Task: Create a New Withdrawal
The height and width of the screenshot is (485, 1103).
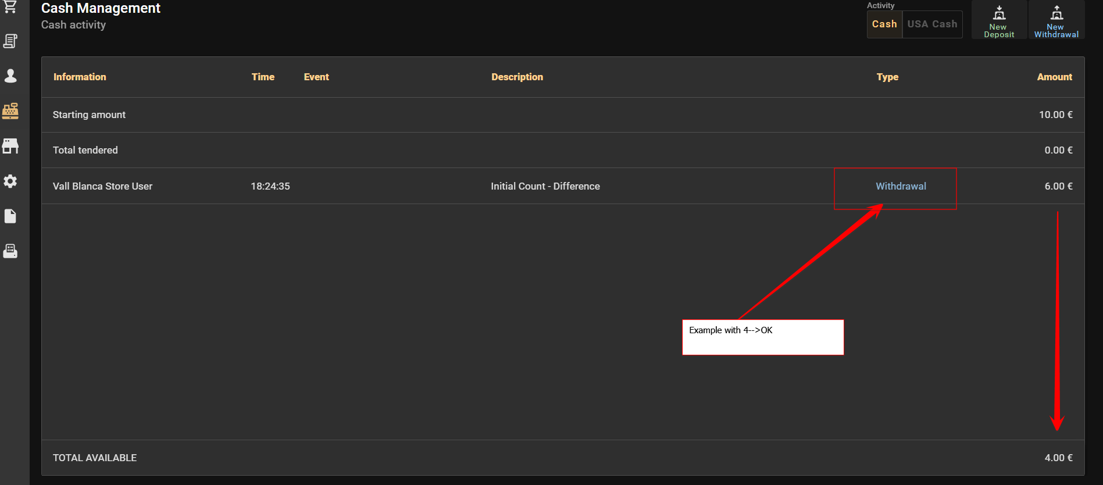Action: (x=1056, y=20)
